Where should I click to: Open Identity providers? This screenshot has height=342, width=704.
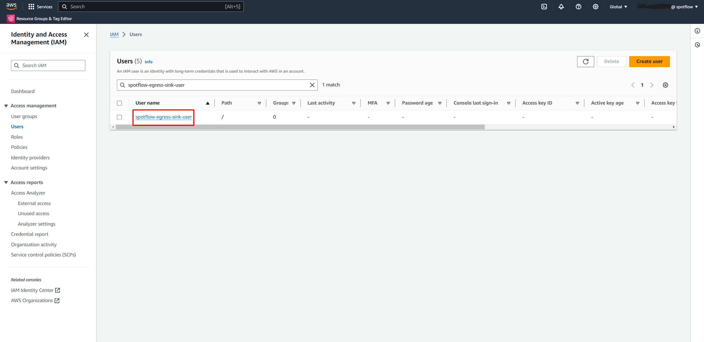point(30,157)
